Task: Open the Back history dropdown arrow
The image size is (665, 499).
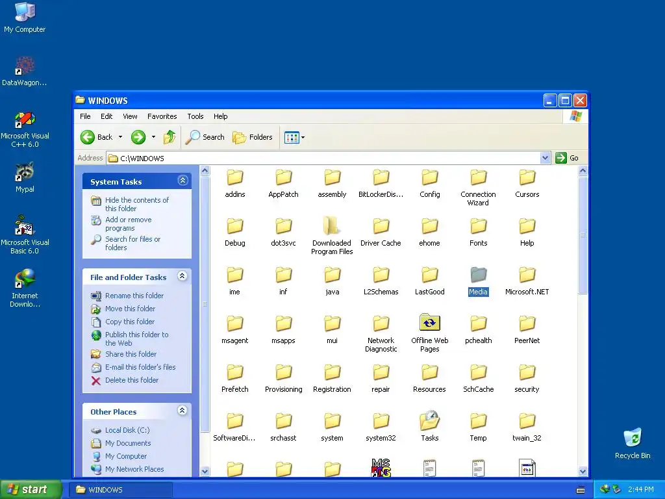Action: point(120,137)
